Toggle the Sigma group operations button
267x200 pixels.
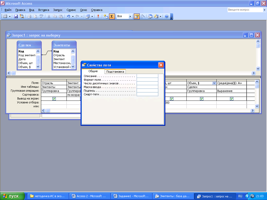click(112, 16)
